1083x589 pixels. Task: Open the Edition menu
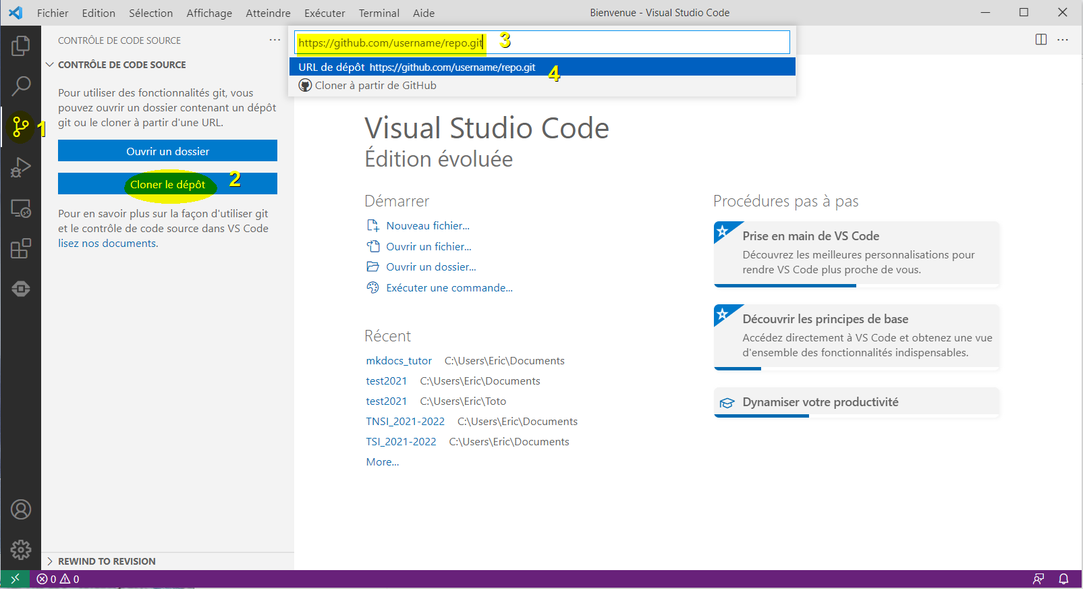point(99,13)
